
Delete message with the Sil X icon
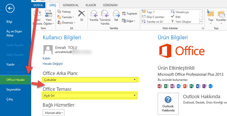coord(82,14)
